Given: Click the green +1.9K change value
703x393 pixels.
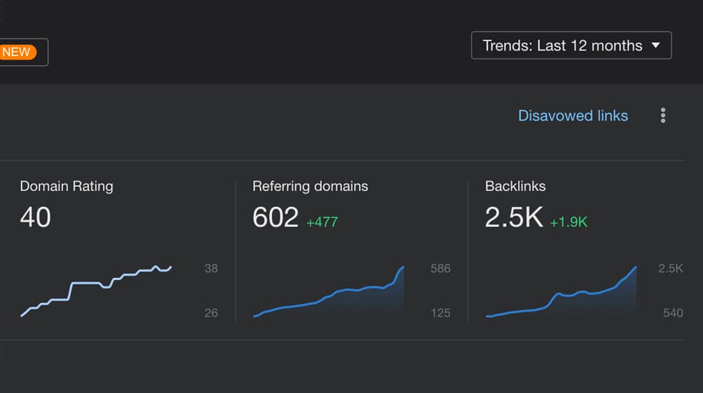Looking at the screenshot, I should [568, 222].
